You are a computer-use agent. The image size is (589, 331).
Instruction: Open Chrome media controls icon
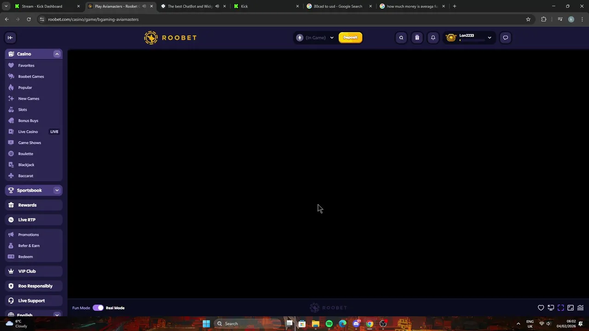560,19
